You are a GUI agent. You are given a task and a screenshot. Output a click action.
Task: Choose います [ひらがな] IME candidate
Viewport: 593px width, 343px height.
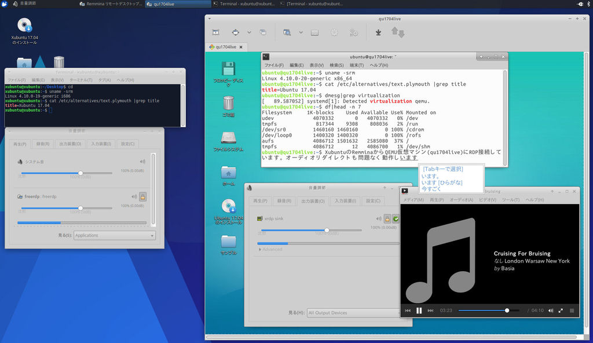click(x=442, y=183)
